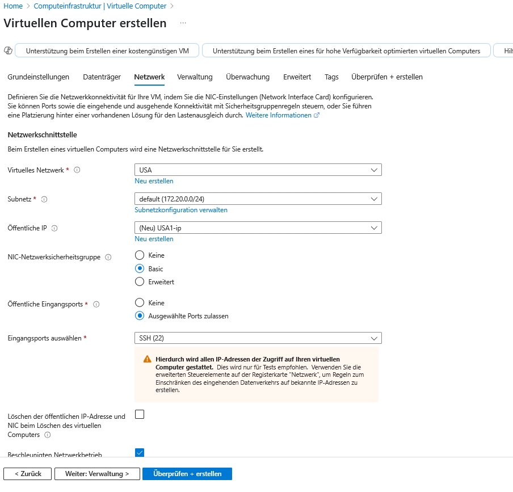Click info icon next to Virtuelles Netzwerk

tap(77, 170)
